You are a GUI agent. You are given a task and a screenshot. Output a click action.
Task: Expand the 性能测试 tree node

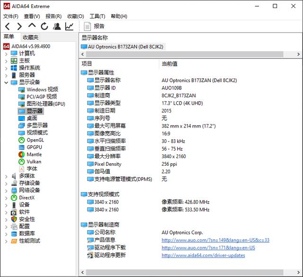(x=6, y=241)
